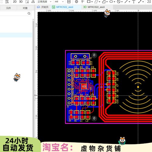This screenshot has width=152, height=152.
Task: Click the top mounting hole near Y1
Action: tap(94, 55)
